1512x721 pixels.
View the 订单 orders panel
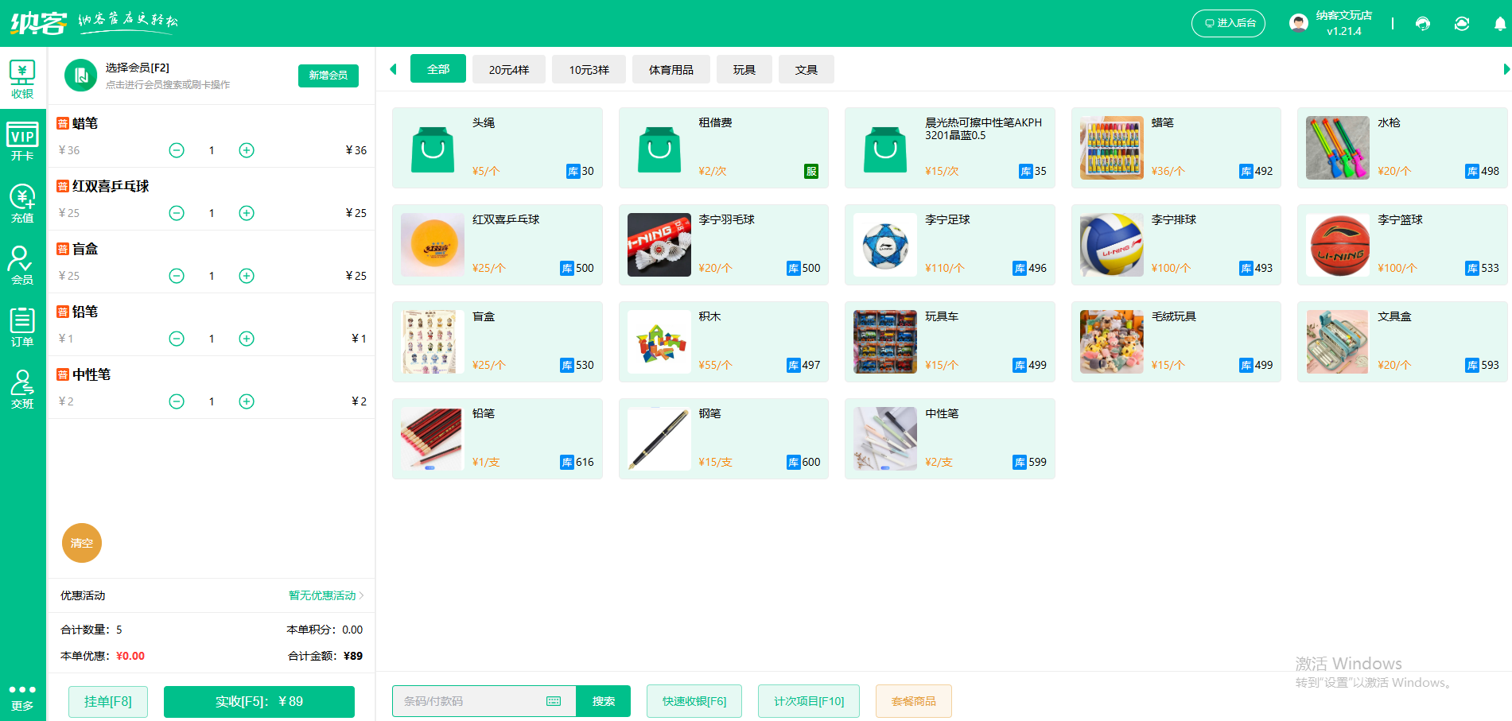click(22, 327)
